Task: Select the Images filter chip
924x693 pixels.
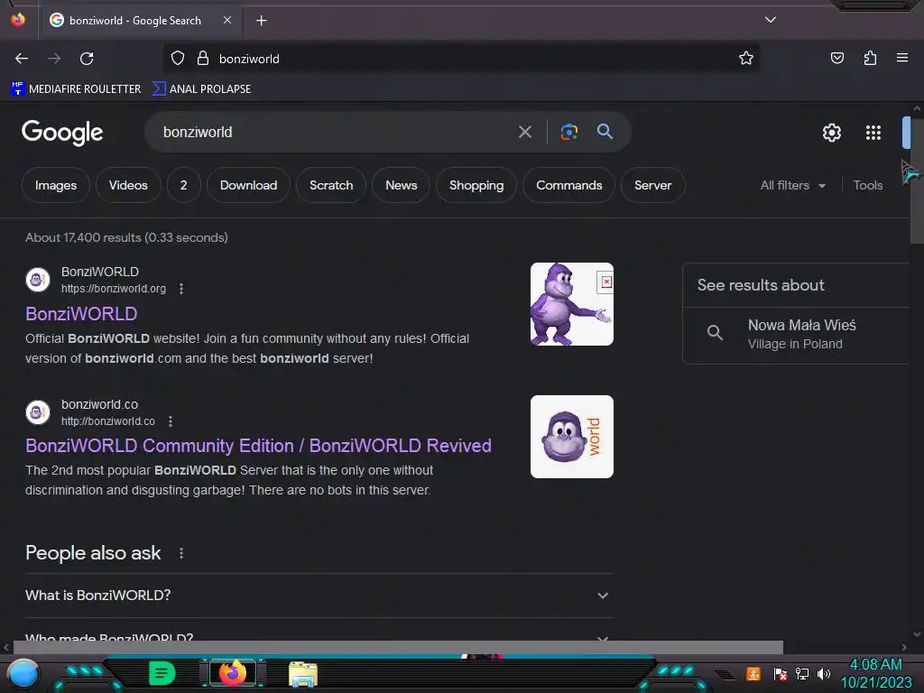Action: click(x=56, y=185)
